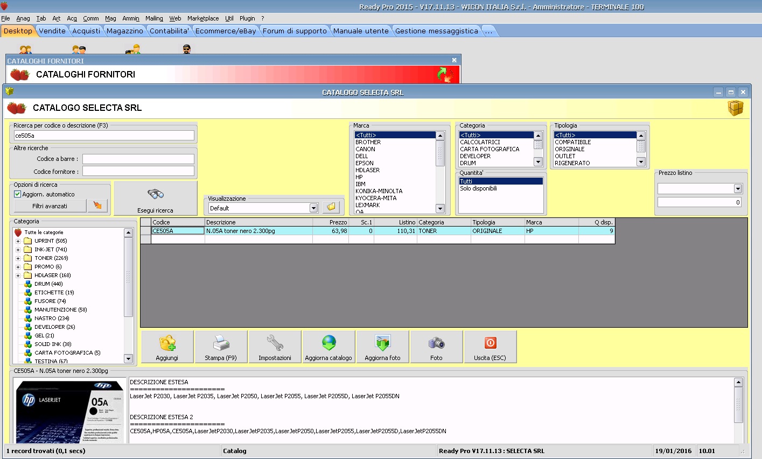Click the Codice fornitore field
The width and height of the screenshot is (762, 459).
[138, 171]
